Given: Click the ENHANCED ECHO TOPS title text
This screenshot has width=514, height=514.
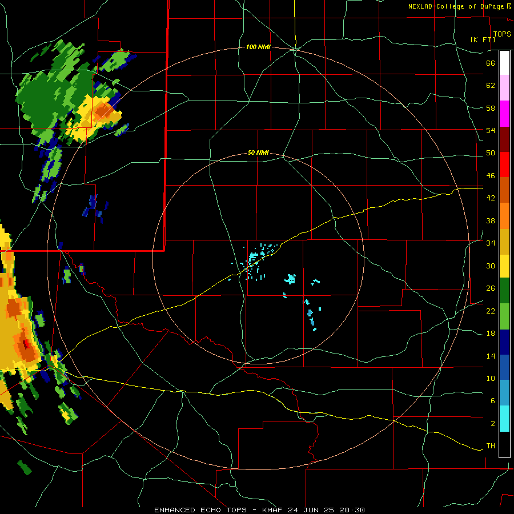Looking at the screenshot, I should click(x=200, y=510).
